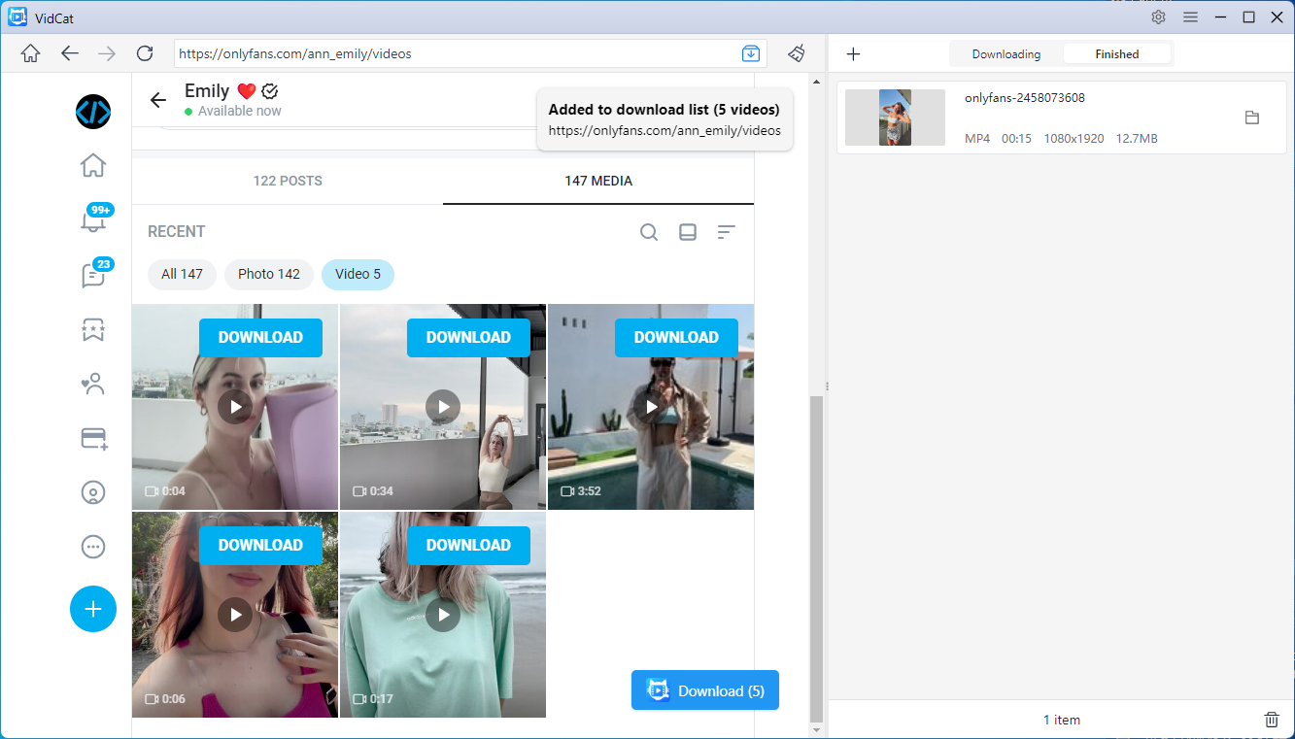Clear browsing data with broom icon
Viewport: 1295px width, 739px height.
pyautogui.click(x=797, y=53)
